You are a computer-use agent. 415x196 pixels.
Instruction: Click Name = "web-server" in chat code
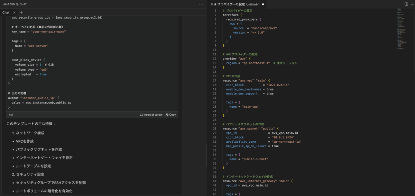coord(31,46)
